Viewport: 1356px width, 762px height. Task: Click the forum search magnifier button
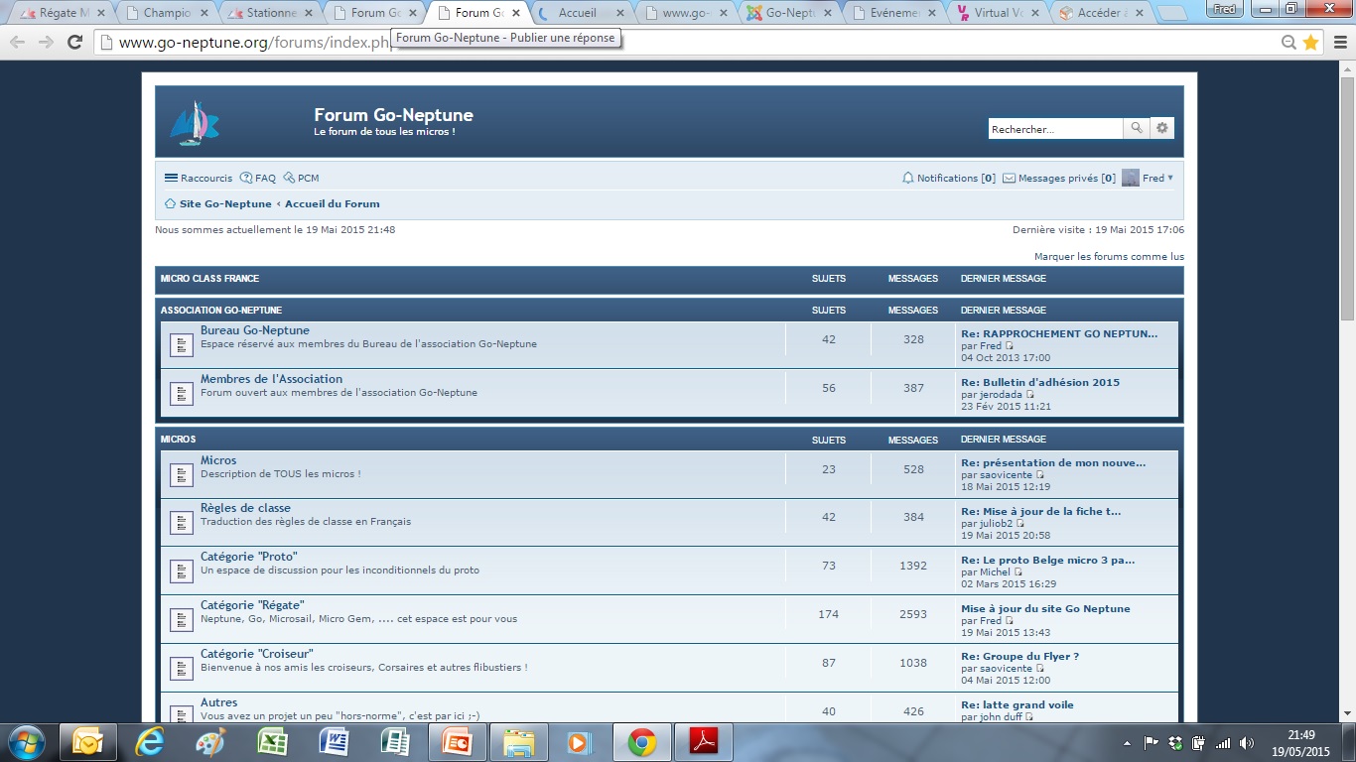1137,128
